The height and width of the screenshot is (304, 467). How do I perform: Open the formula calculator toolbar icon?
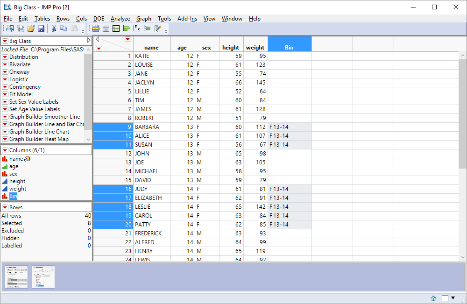[106, 28]
